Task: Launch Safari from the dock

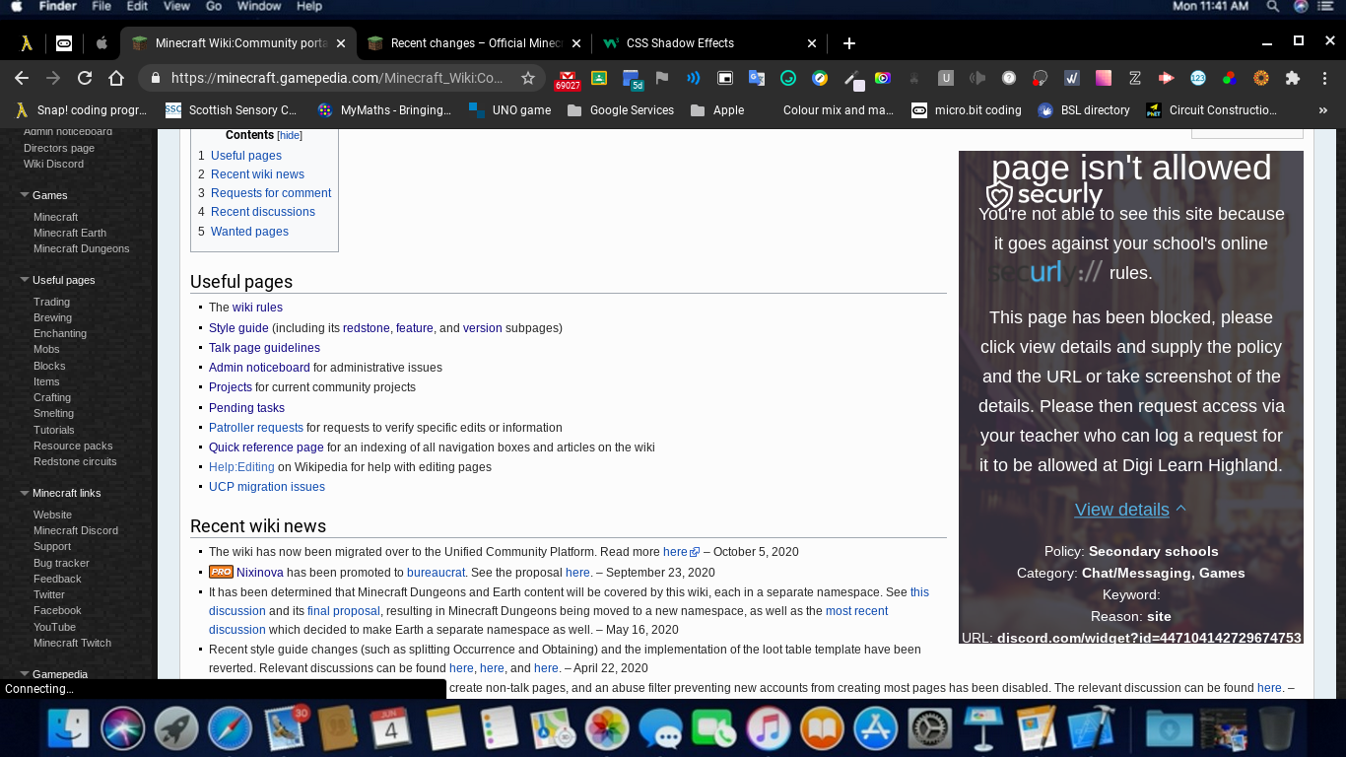Action: coord(230,729)
